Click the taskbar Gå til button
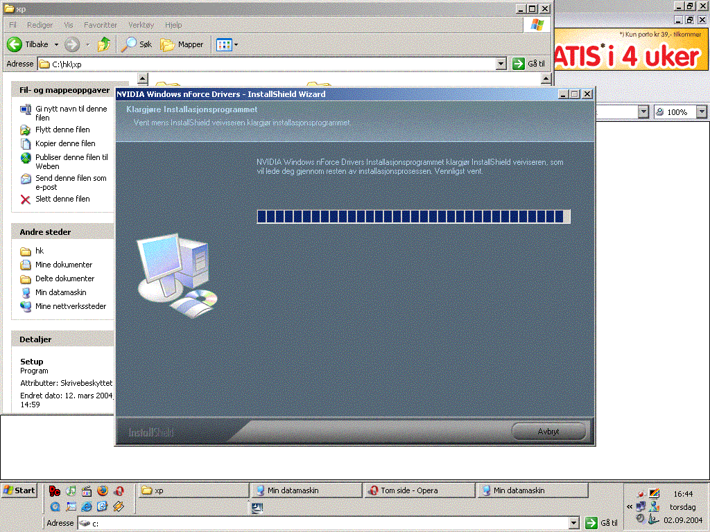710x532 pixels. [x=601, y=523]
